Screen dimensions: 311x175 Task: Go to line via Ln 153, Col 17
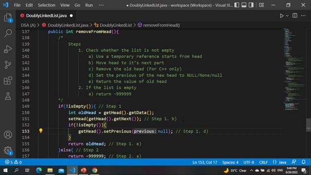tap(205, 162)
